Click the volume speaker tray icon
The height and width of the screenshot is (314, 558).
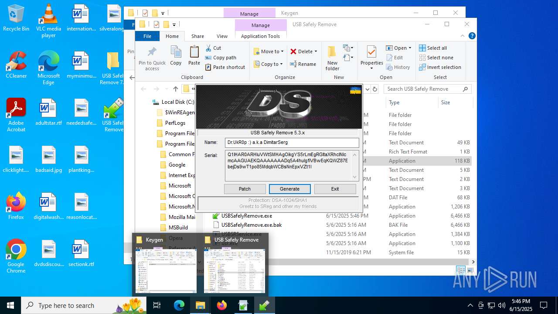coord(502,305)
